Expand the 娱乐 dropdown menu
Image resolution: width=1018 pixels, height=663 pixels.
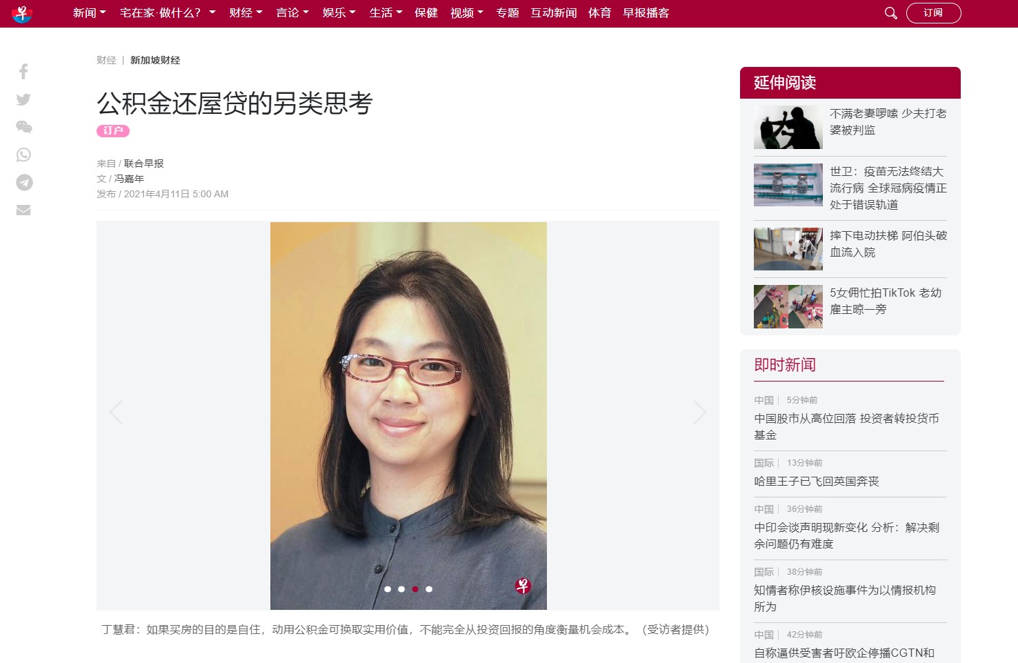pos(339,13)
